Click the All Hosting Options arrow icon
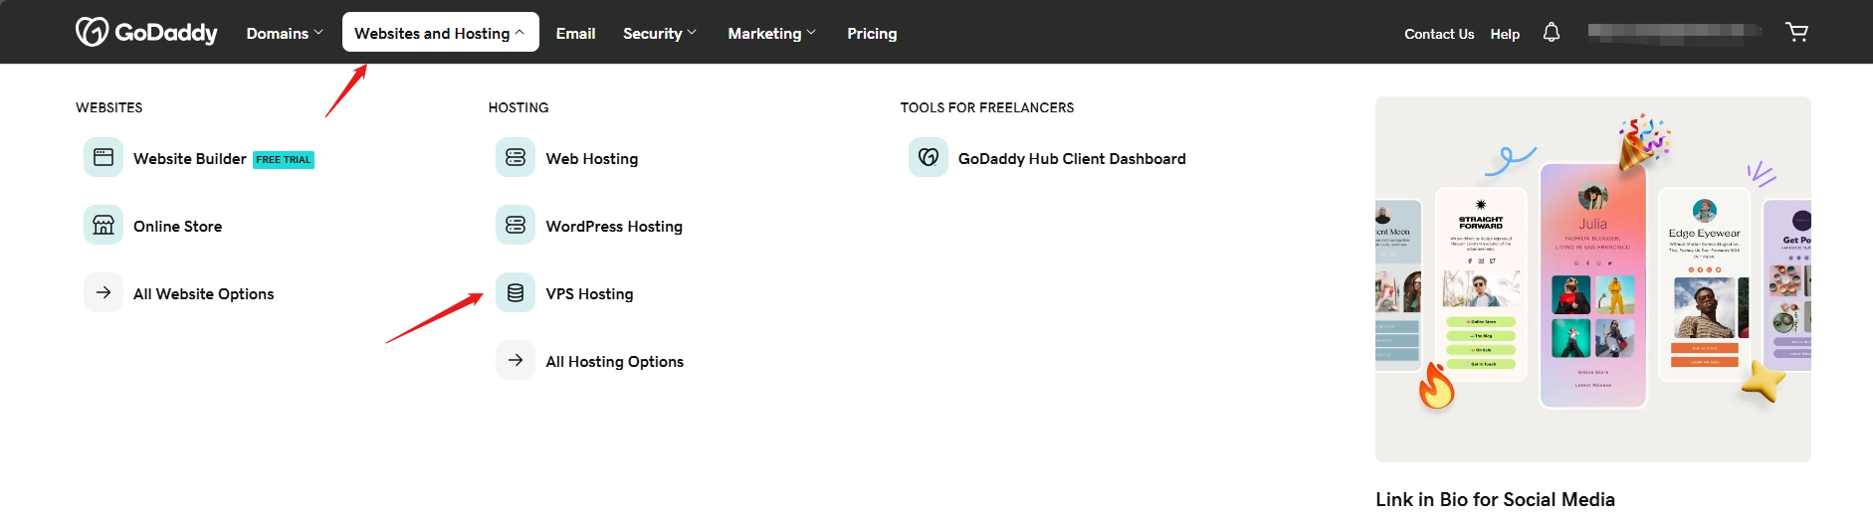Viewport: 1873px width, 521px height. (516, 360)
